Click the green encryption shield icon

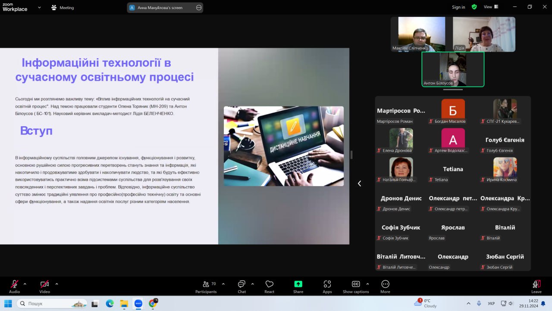tap(474, 7)
